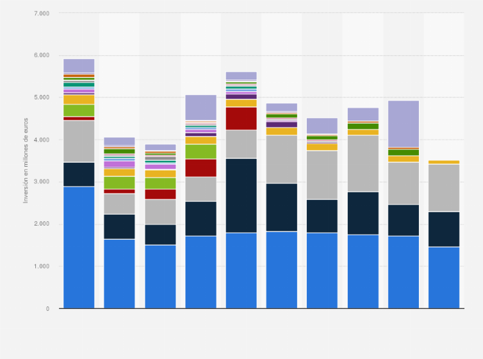
Task: Click the large lavender top segment of the ninth bar
Action: (403, 124)
